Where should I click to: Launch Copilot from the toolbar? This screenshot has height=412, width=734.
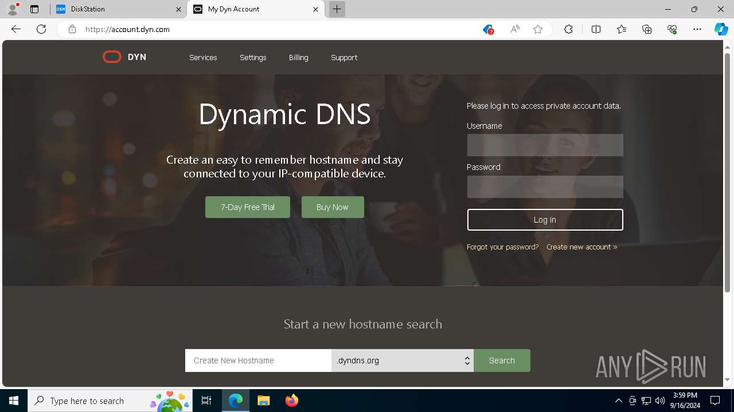pyautogui.click(x=721, y=29)
